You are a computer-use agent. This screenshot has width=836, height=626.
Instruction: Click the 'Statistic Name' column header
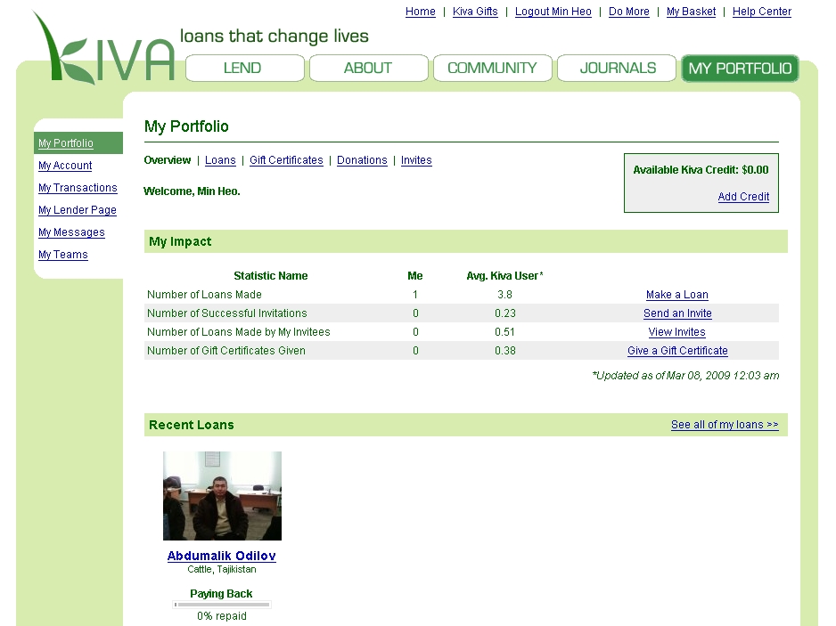point(270,276)
